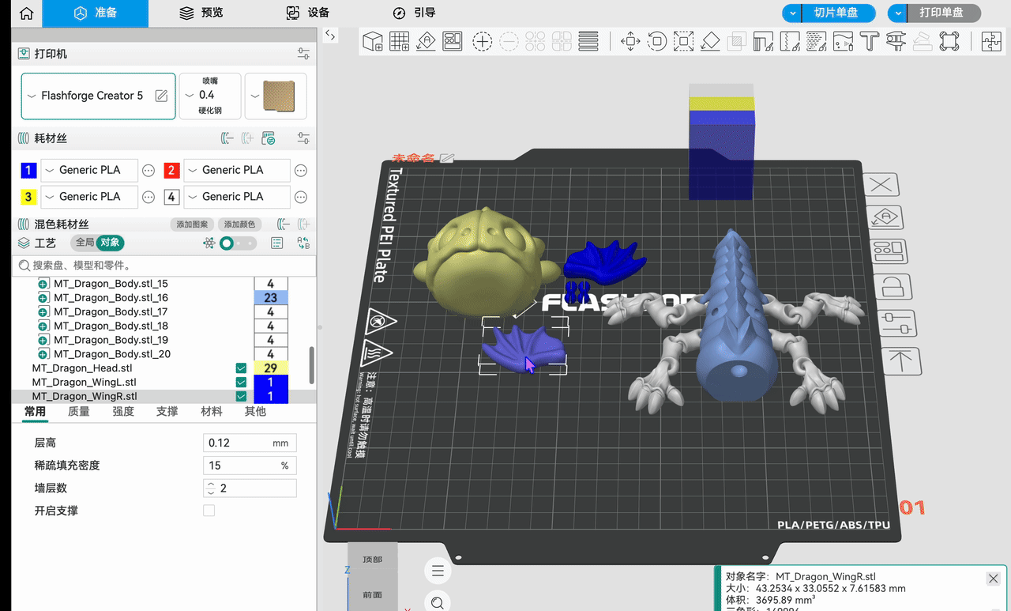Image resolution: width=1011 pixels, height=611 pixels.
Task: Open filament 4 Generic PLA dropdown
Action: (x=237, y=197)
